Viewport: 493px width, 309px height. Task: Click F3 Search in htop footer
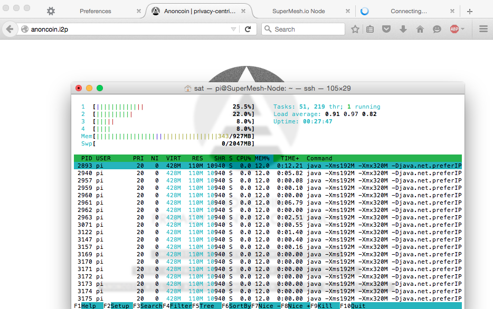click(x=148, y=306)
